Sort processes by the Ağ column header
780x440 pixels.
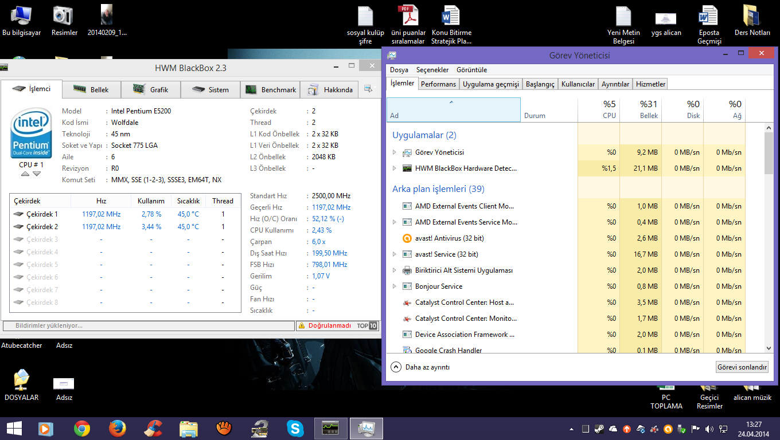tap(724, 109)
